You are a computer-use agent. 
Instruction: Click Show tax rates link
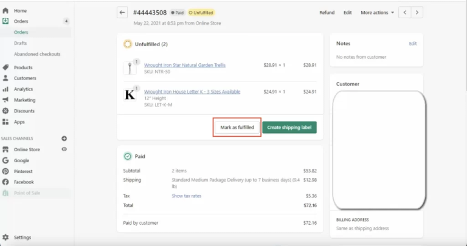coord(186,196)
